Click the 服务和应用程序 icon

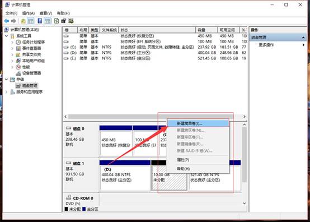pos(12,92)
